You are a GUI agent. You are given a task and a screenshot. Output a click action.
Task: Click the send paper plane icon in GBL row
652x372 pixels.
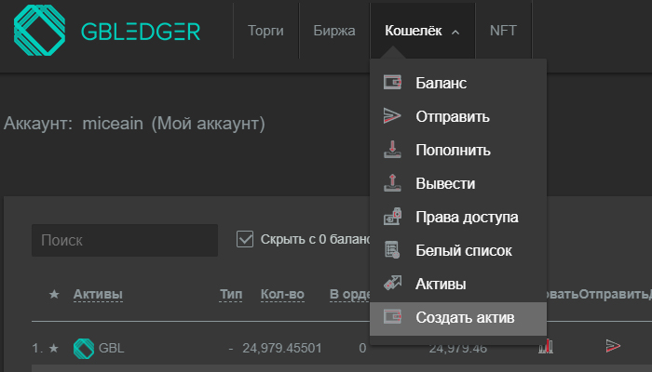coord(613,345)
